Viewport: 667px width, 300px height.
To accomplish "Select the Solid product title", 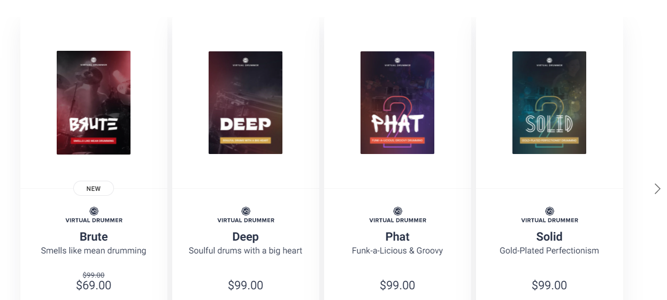I will click(x=549, y=236).
